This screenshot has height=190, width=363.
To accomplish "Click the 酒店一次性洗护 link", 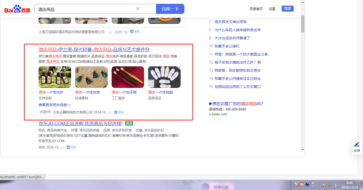I will coord(51,92).
